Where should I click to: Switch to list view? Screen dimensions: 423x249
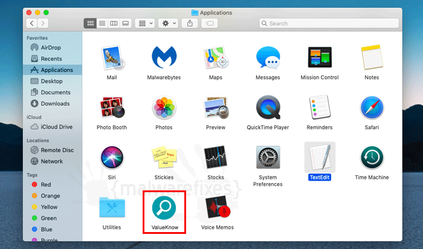[x=102, y=24]
